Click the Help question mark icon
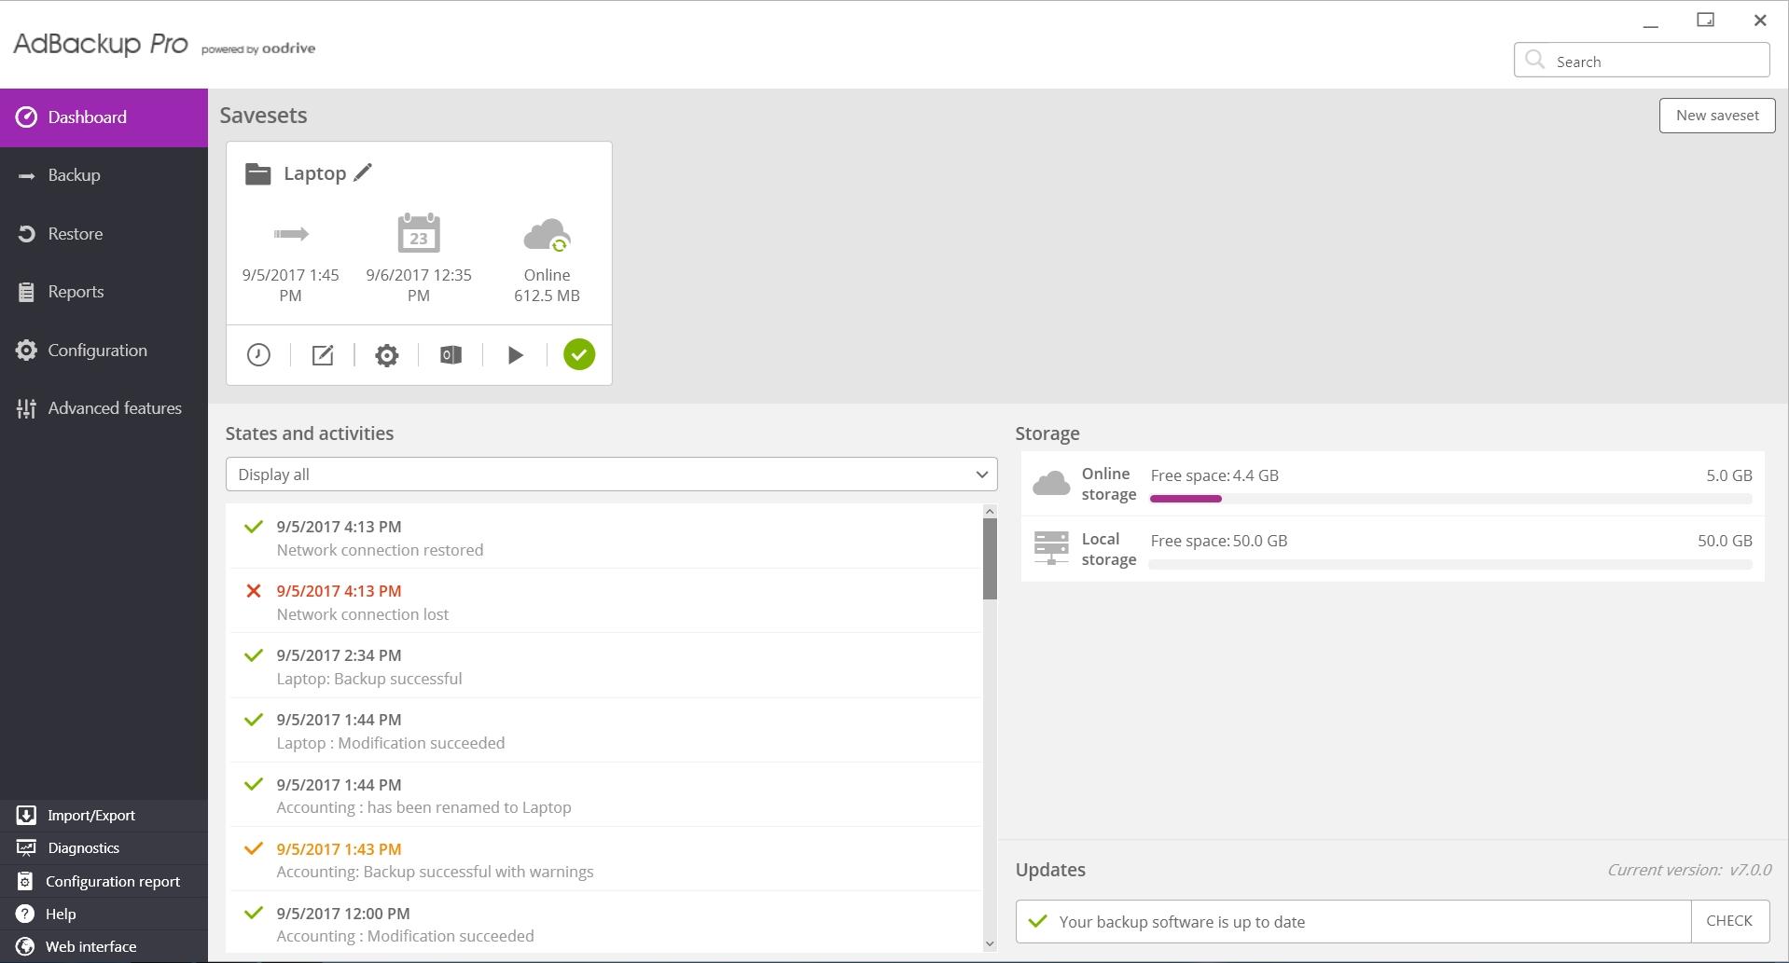The height and width of the screenshot is (963, 1789). pos(25,915)
